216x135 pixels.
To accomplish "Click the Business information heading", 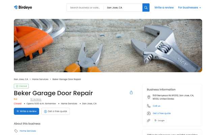I will [161, 89].
